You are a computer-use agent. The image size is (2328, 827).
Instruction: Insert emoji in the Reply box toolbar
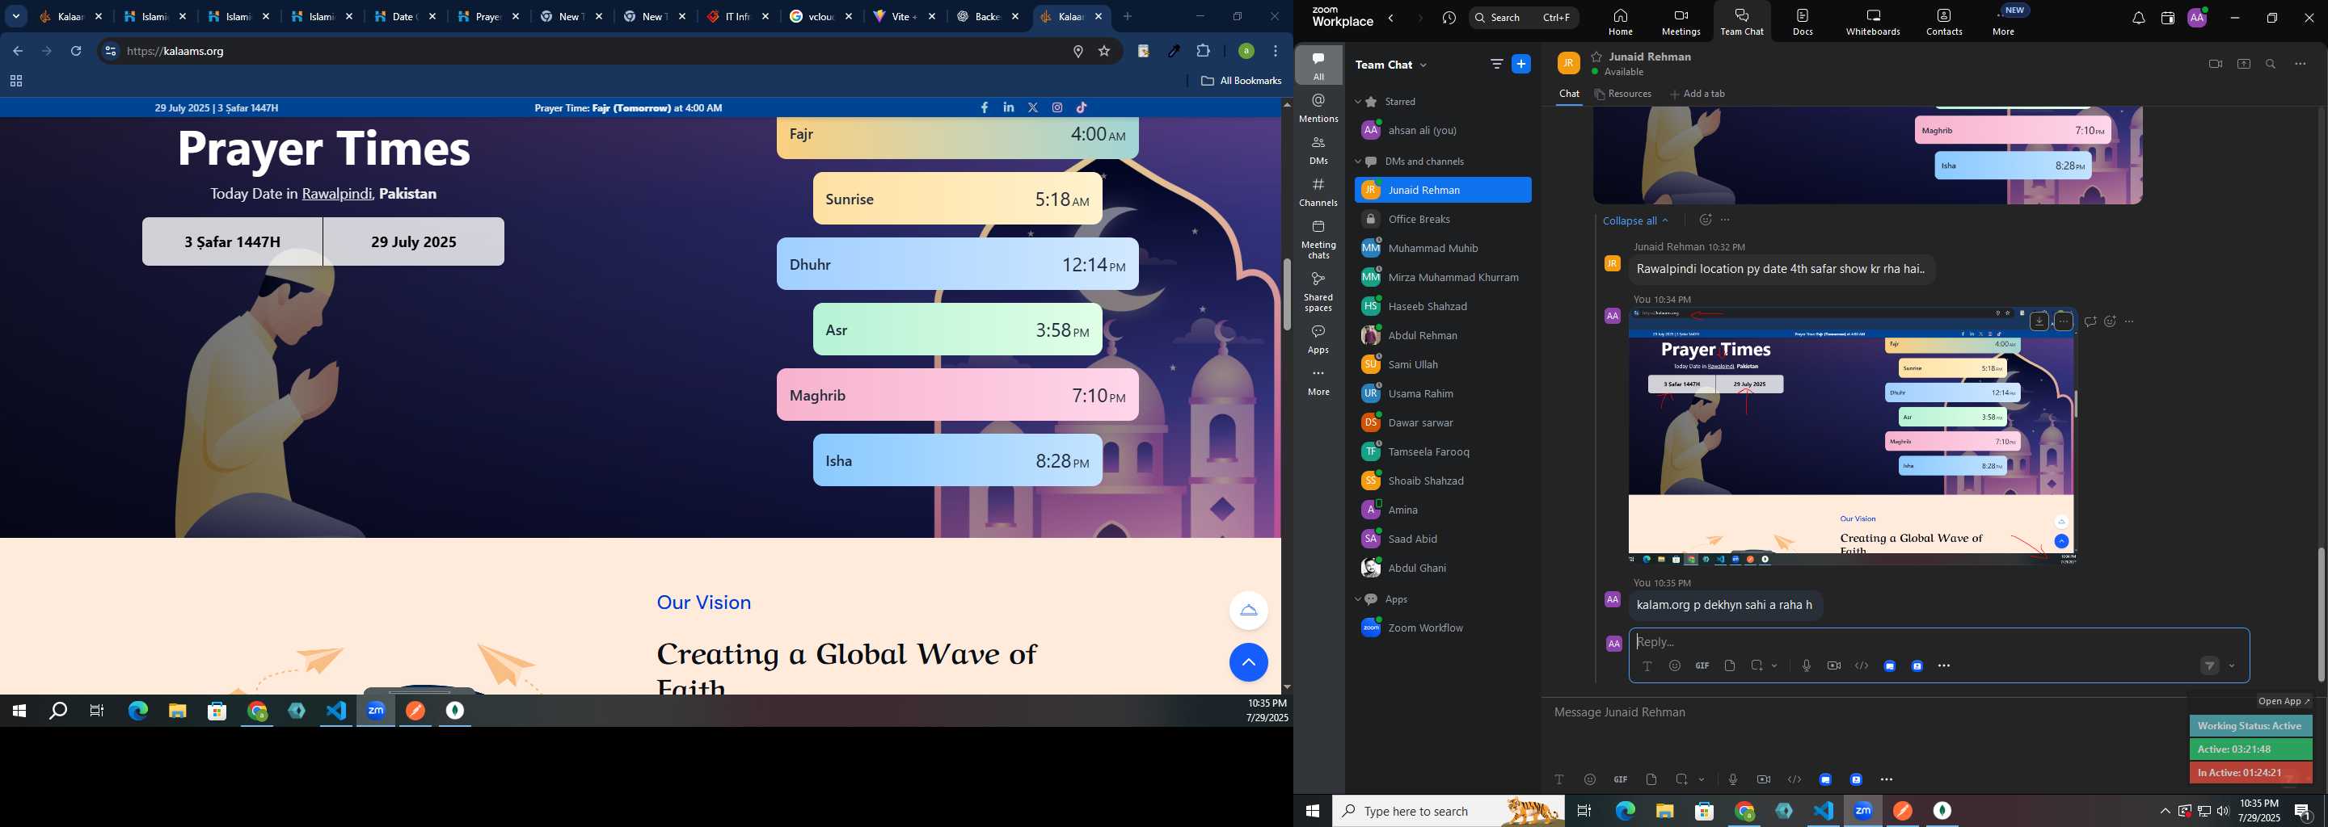click(x=1675, y=666)
